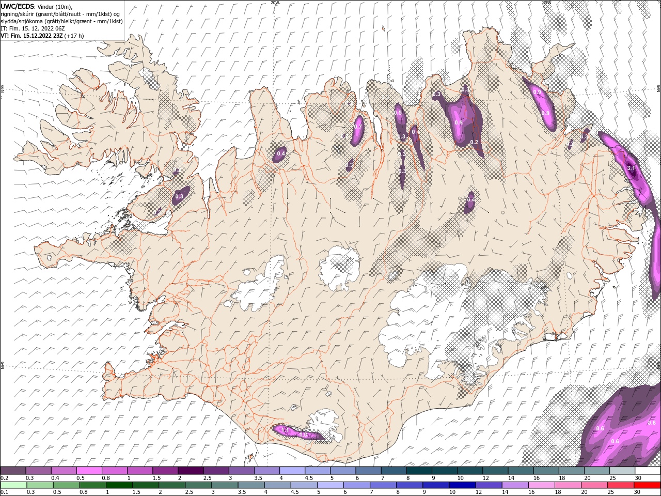
Task: Click the 3.1 snowfall value on the east coast
Action: (x=631, y=168)
